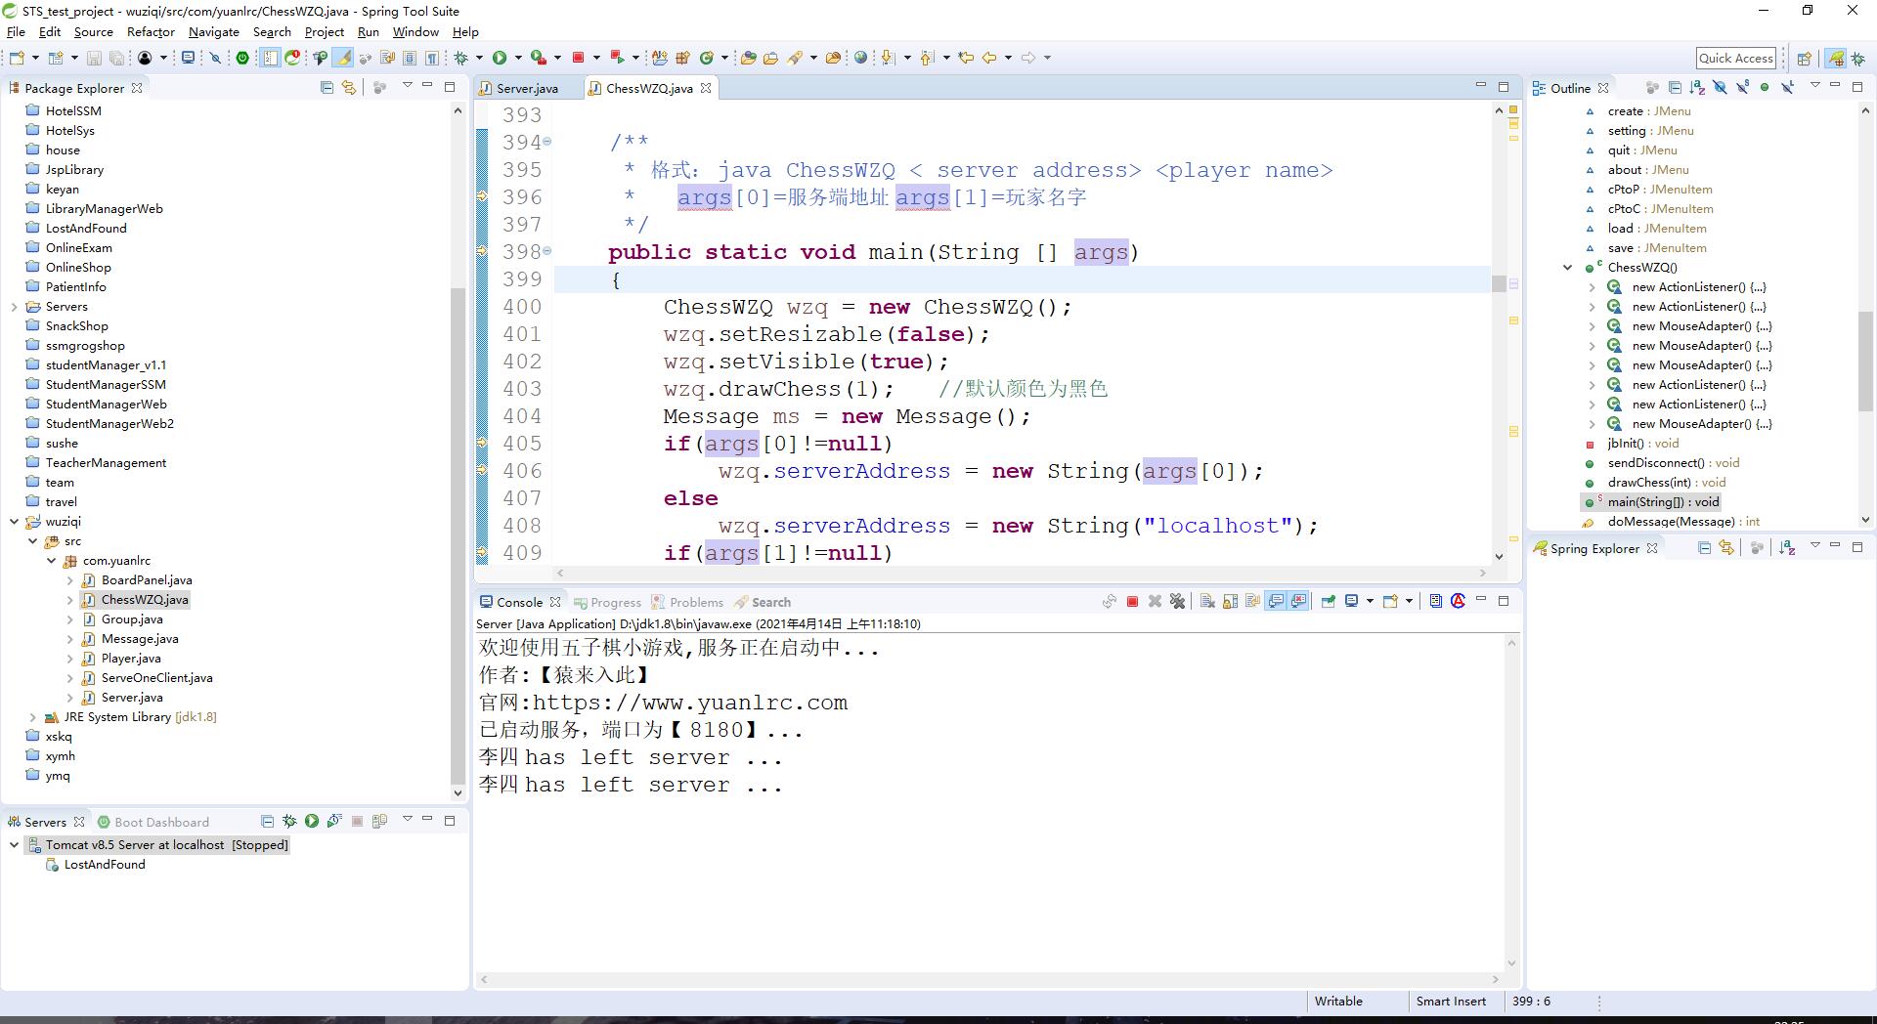Open Server.java in Package Explorer
Screen dimensions: 1877x1024
(132, 698)
